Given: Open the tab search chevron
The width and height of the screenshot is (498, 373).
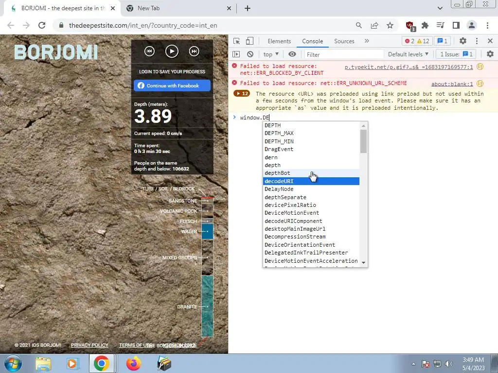Looking at the screenshot, I should tap(440, 8).
